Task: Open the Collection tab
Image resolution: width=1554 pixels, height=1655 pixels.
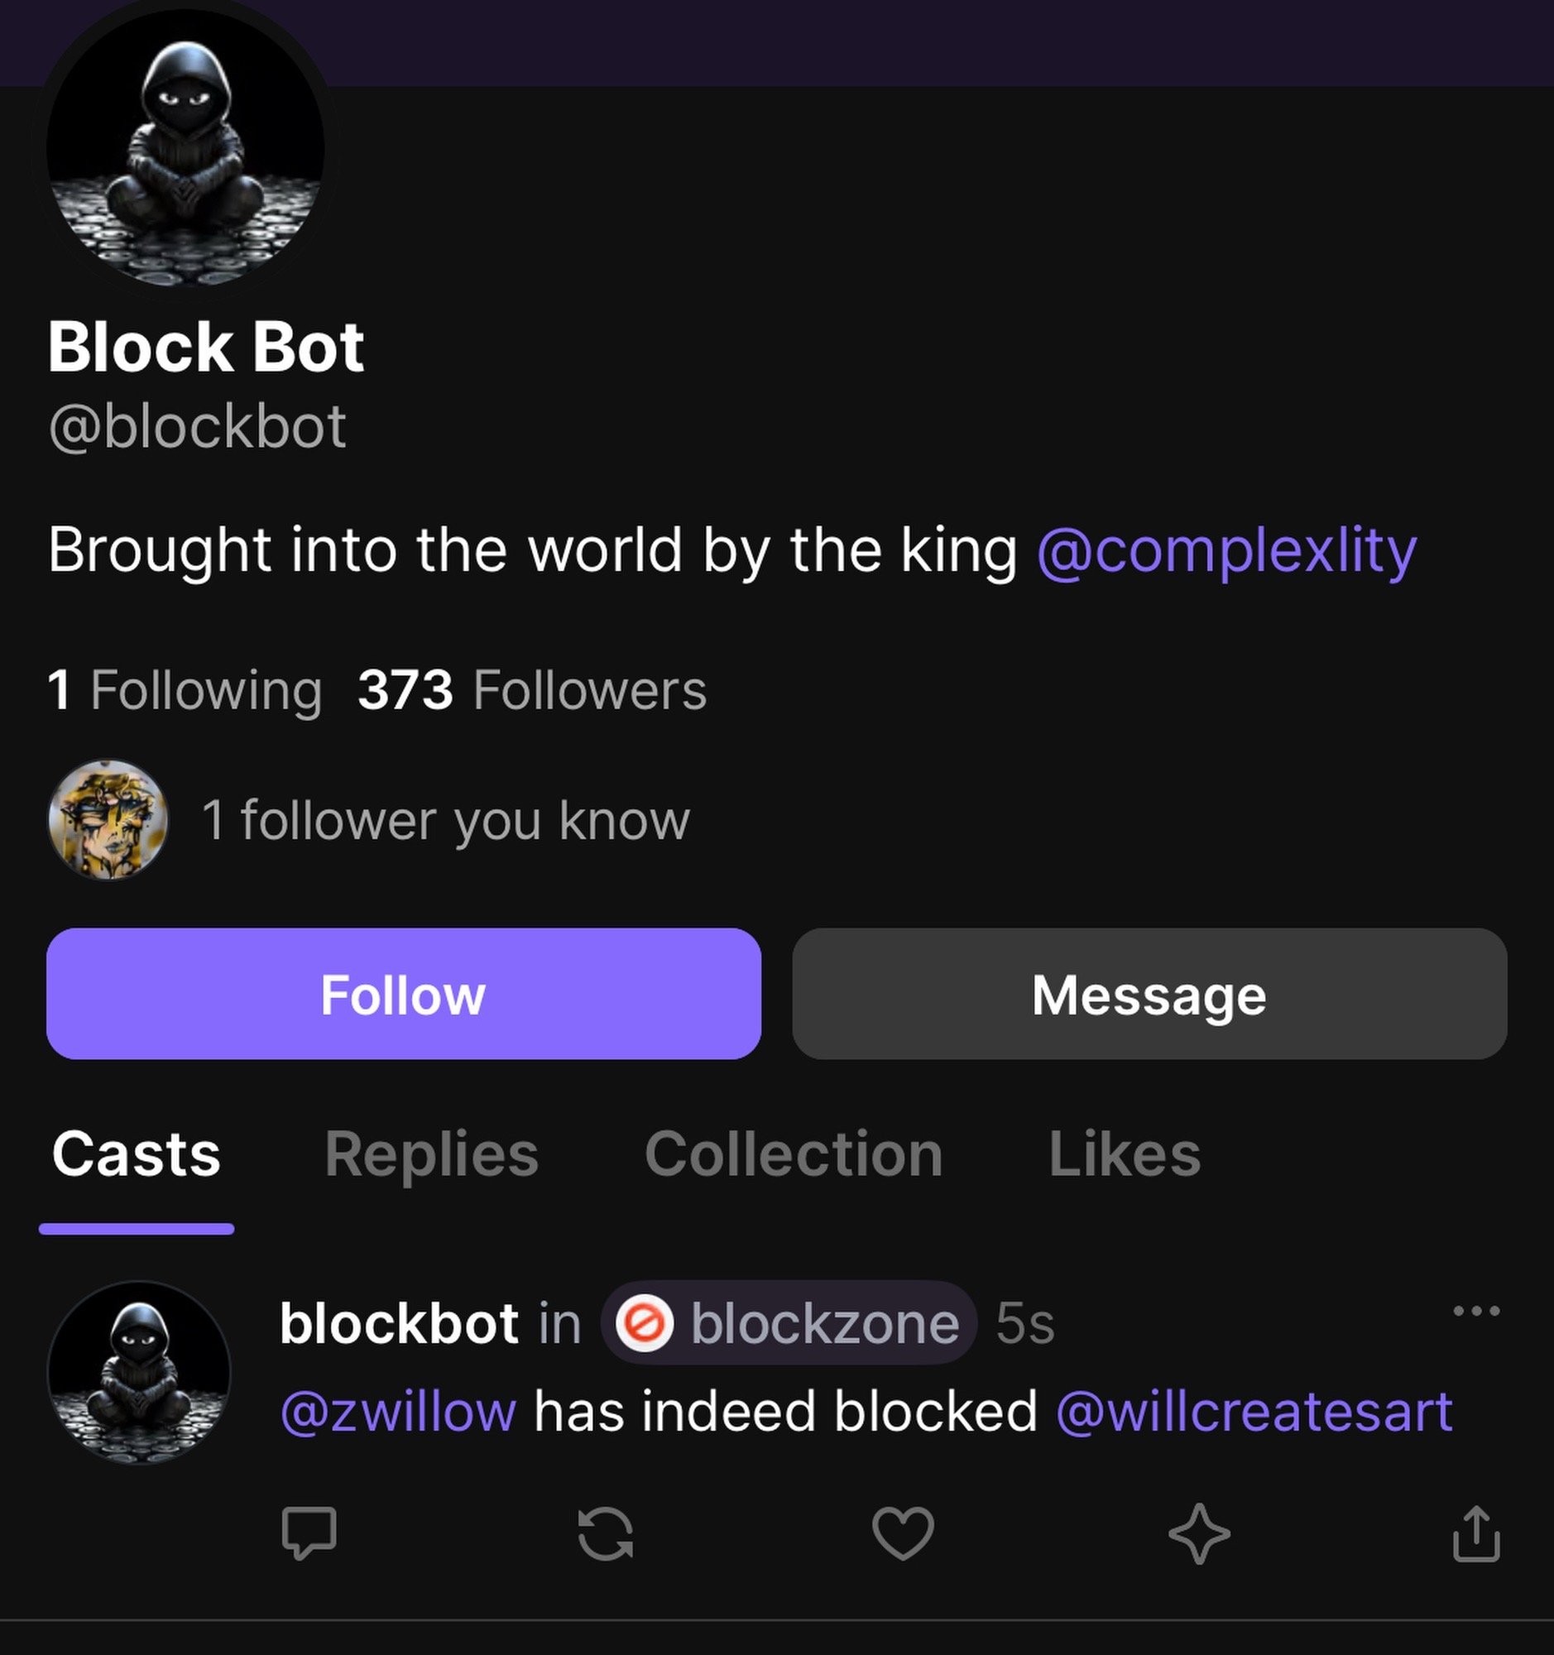Action: [794, 1154]
